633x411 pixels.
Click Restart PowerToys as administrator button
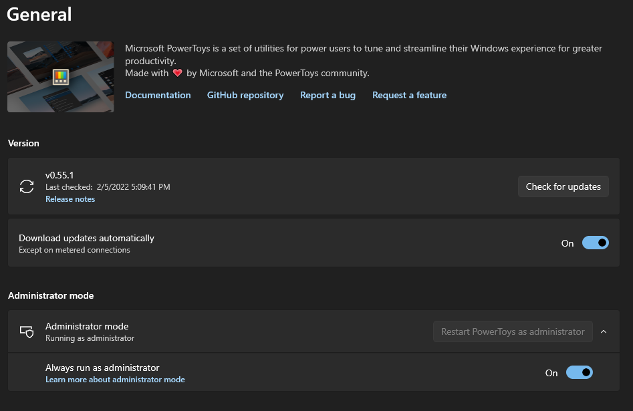click(x=513, y=331)
